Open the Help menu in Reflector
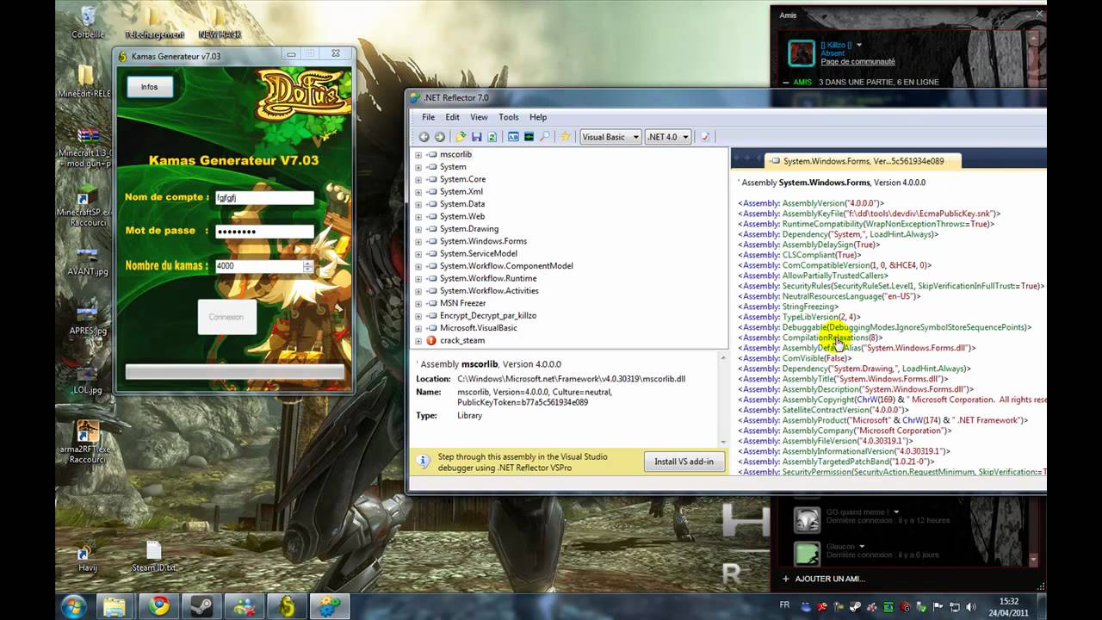Viewport: 1102px width, 620px height. (538, 117)
